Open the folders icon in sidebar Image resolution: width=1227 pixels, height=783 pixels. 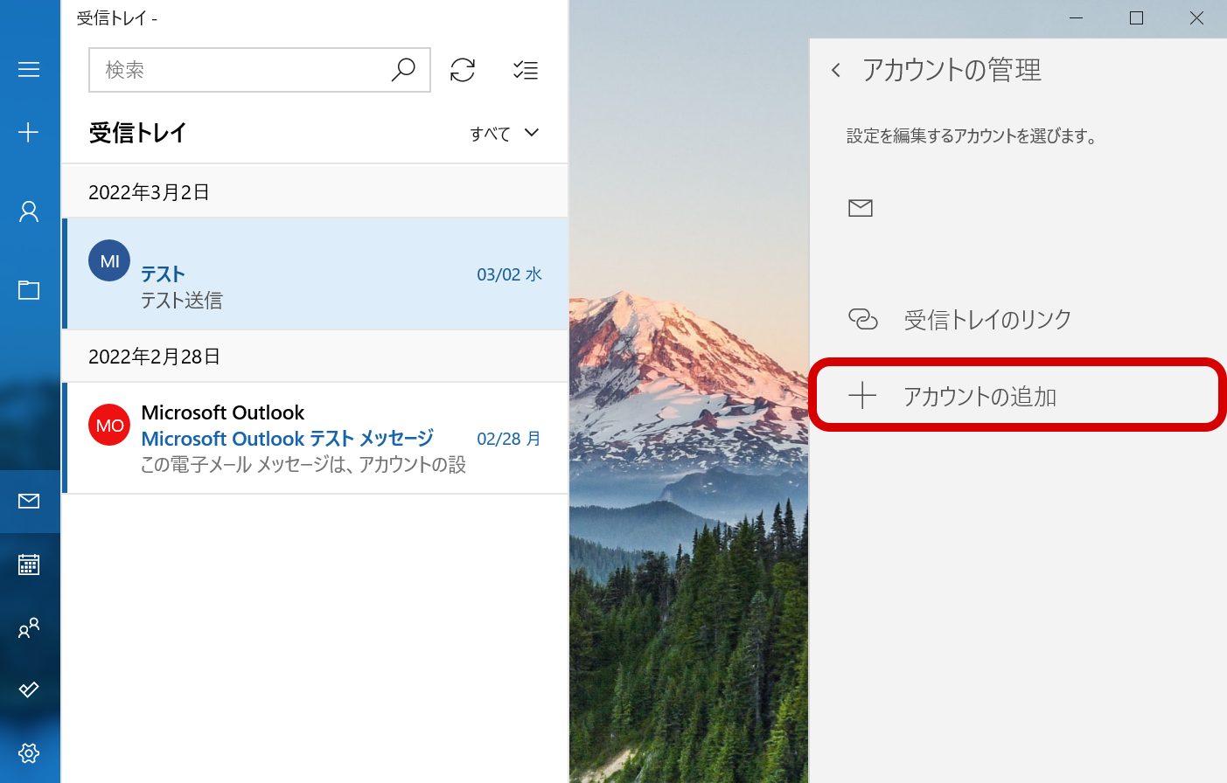pos(29,290)
